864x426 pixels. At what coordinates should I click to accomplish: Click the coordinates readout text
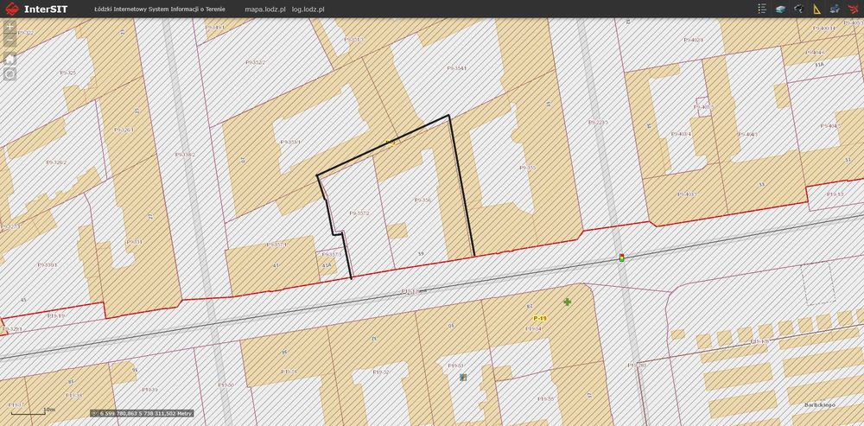145,413
